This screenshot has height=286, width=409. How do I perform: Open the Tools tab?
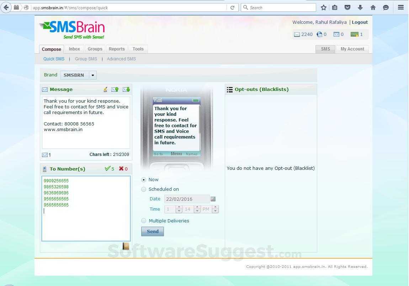tap(138, 49)
